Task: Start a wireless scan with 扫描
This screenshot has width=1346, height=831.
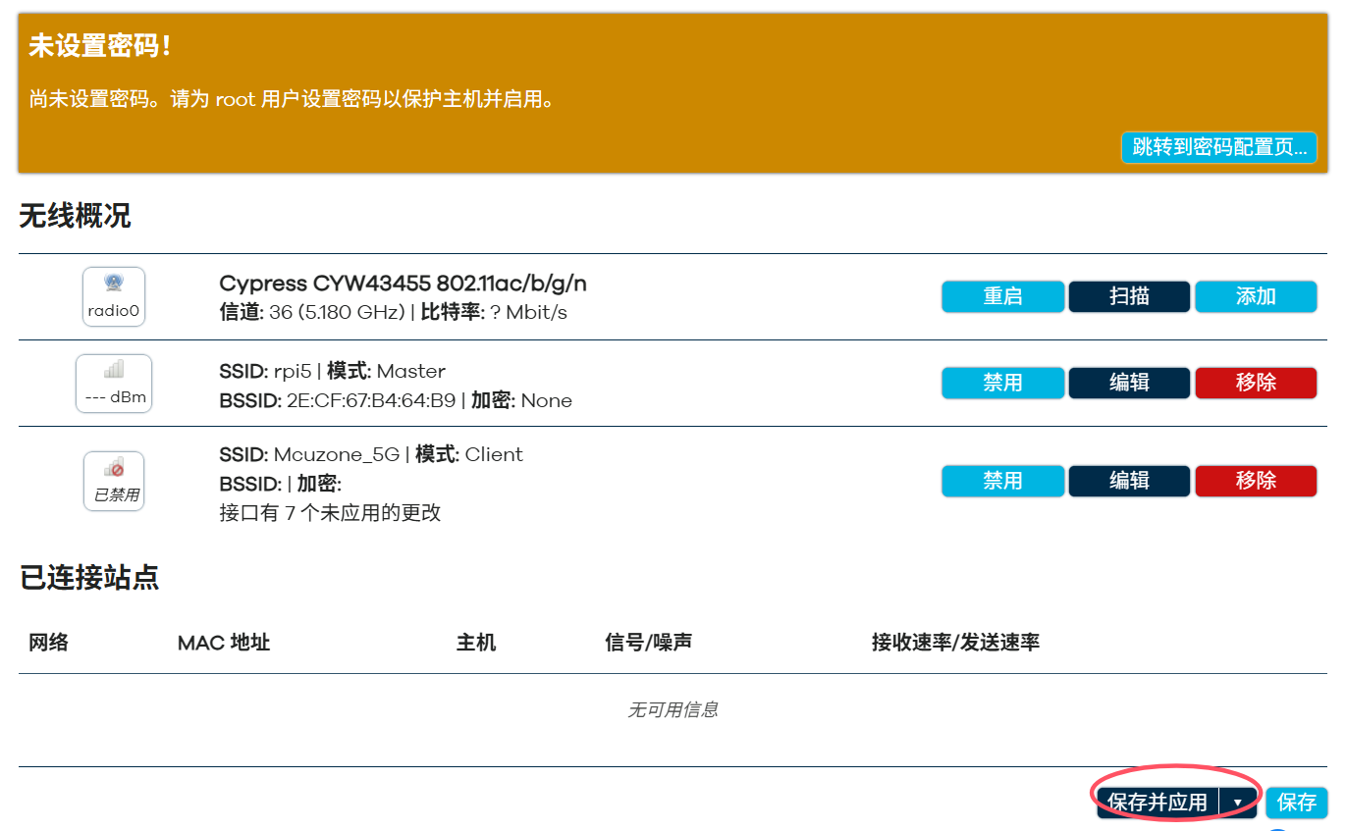Action: tap(1129, 296)
